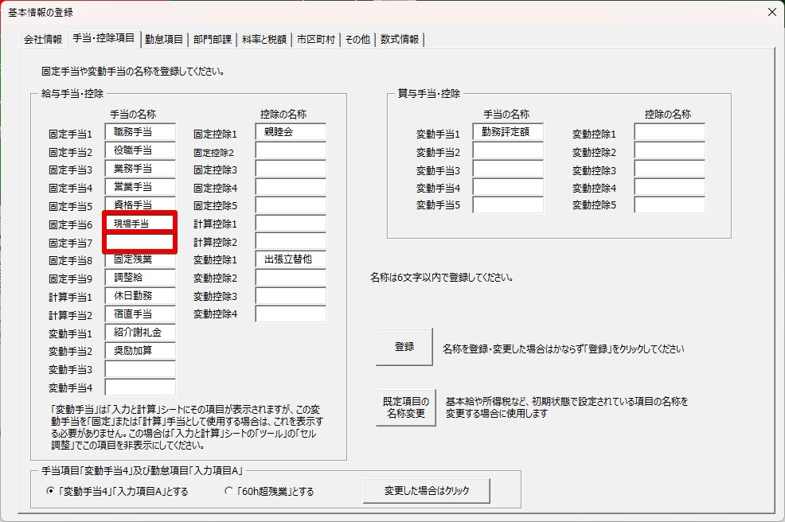Close the 基本情報の登録 dialog
The height and width of the screenshot is (522, 785).
tap(771, 12)
